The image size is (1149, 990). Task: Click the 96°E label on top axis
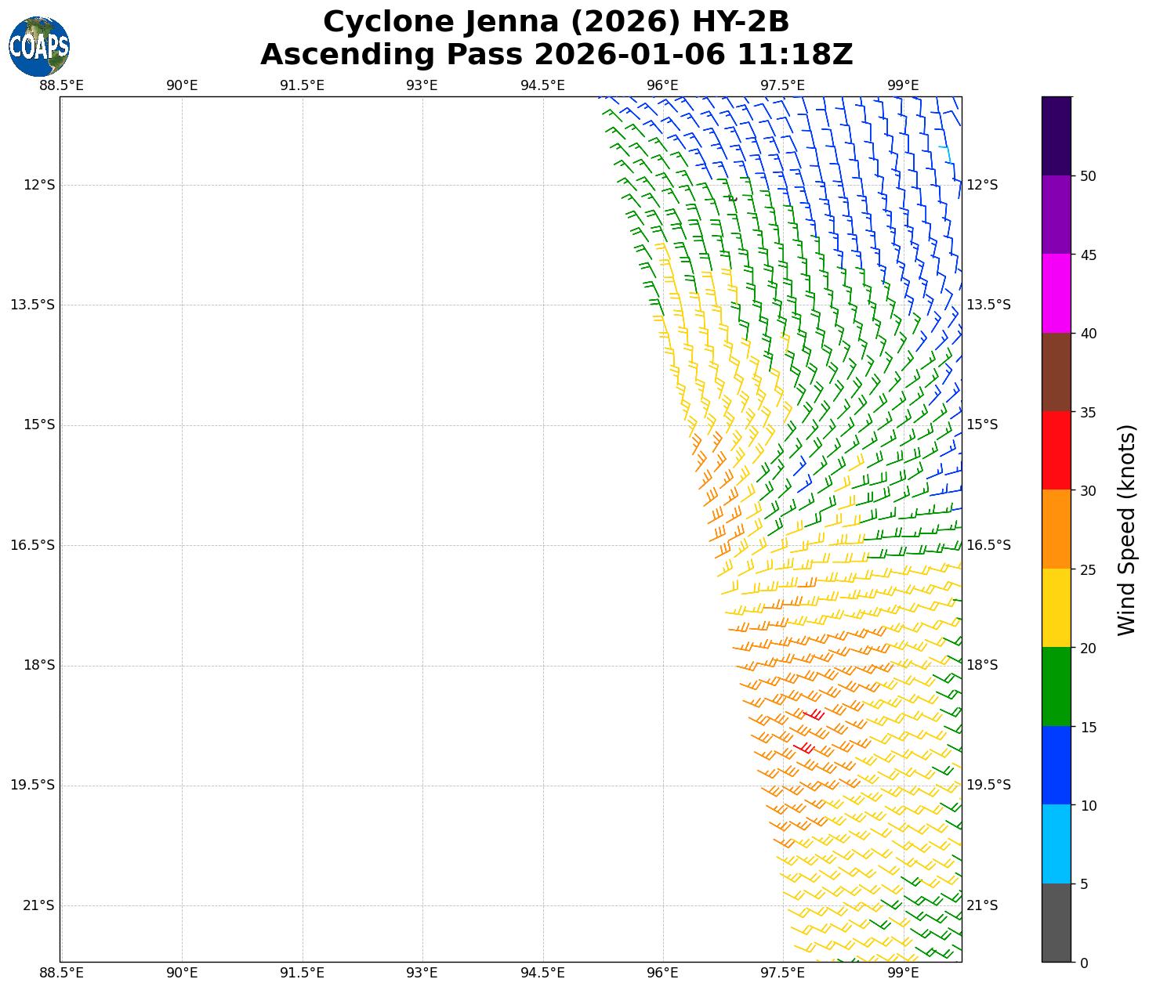(x=662, y=85)
